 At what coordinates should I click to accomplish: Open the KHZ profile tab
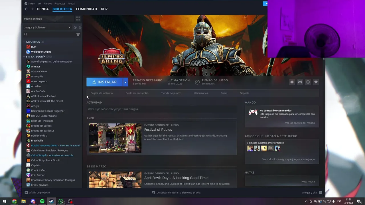(104, 9)
